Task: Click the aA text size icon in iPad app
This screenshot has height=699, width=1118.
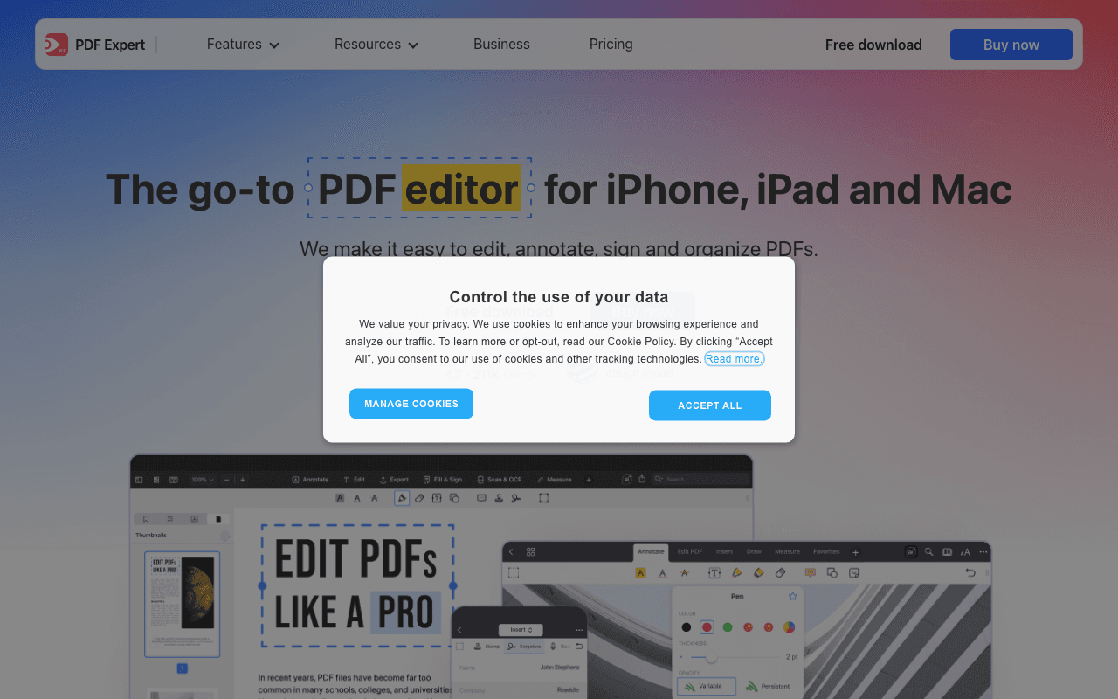Action: tap(965, 552)
